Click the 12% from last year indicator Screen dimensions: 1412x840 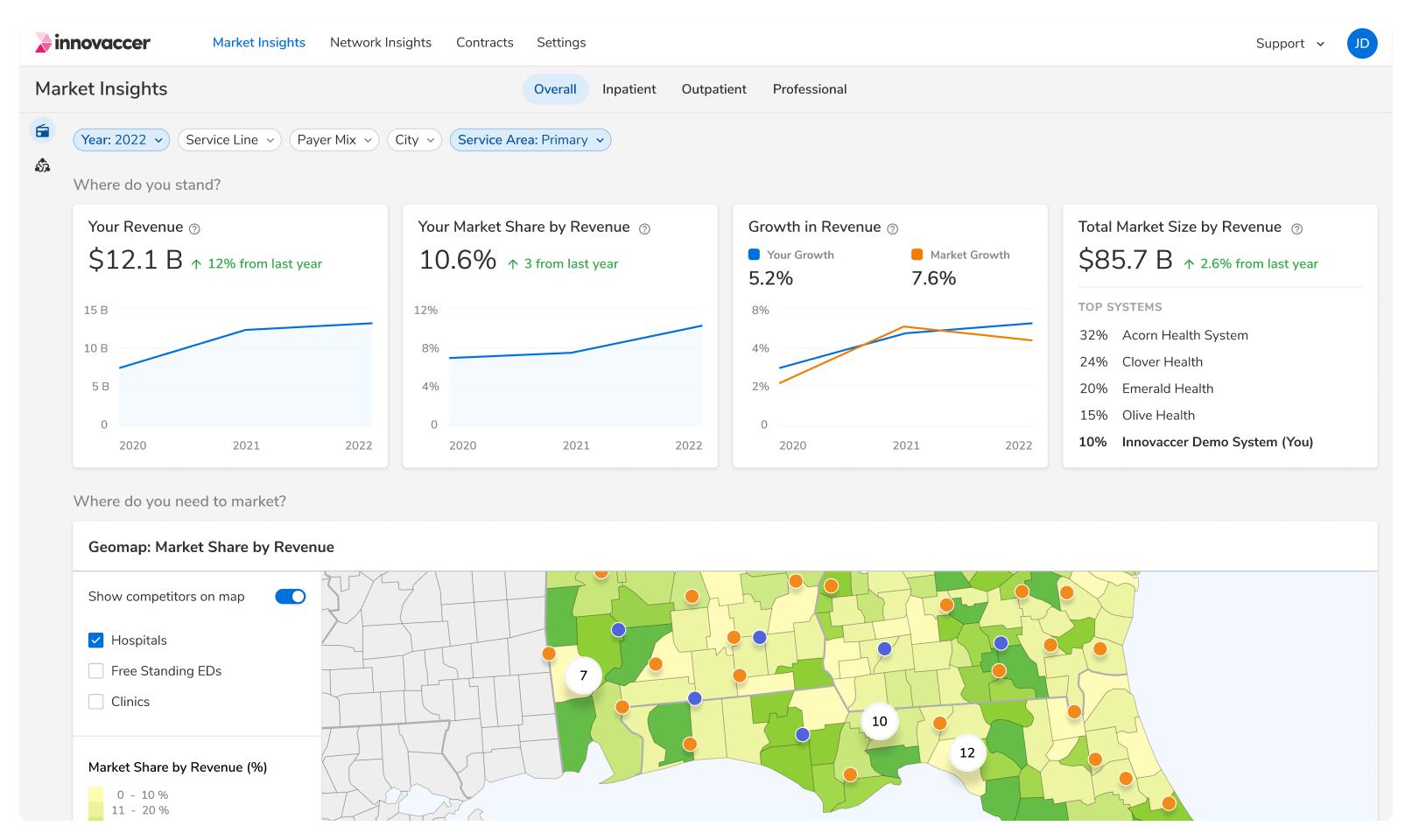256,264
